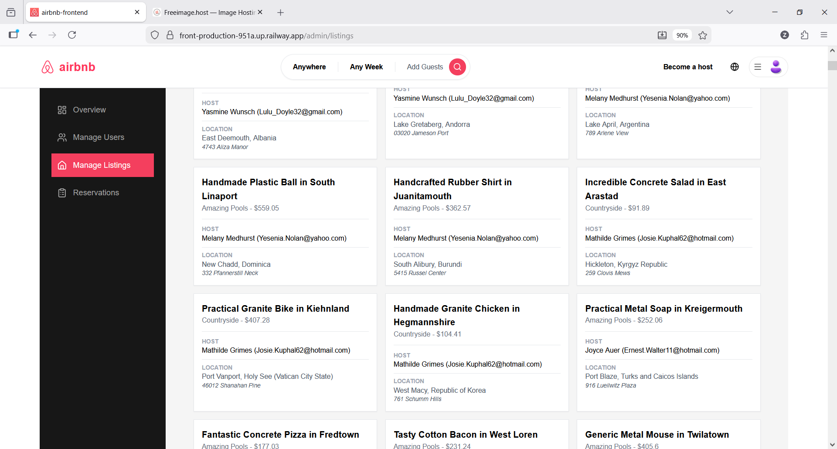This screenshot has height=449, width=837.
Task: Click the Any Week filter
Action: tap(366, 67)
